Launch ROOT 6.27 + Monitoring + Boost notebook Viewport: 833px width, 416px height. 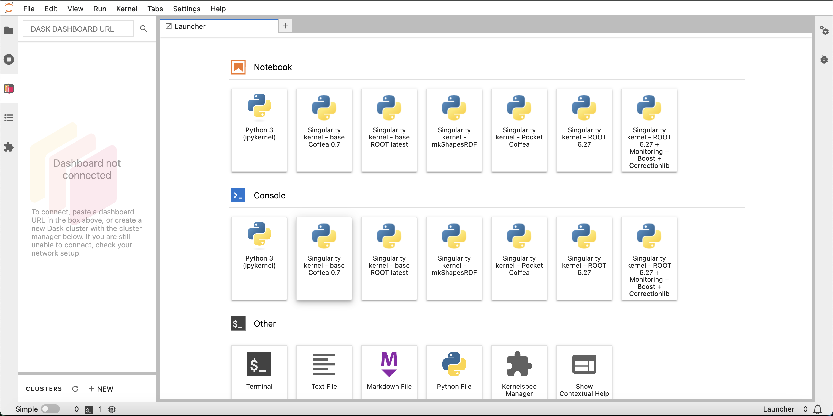click(x=649, y=130)
